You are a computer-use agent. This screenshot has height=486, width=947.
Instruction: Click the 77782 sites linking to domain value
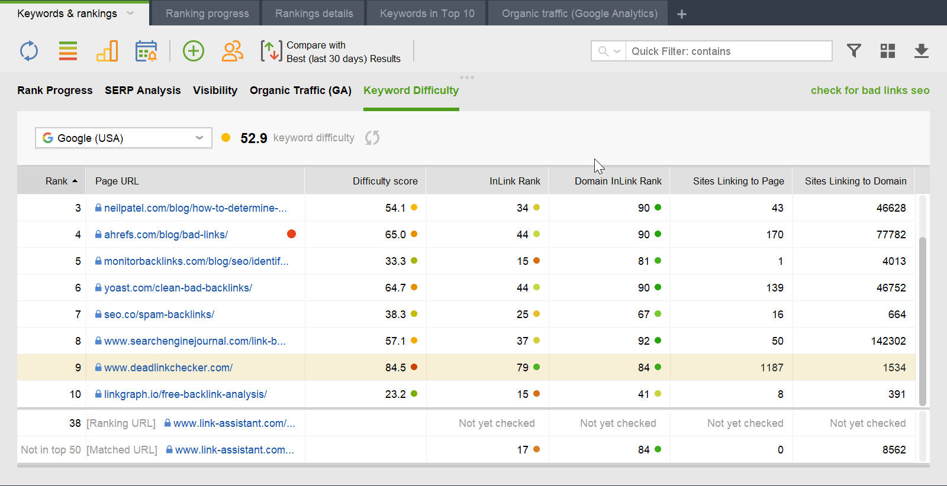pyautogui.click(x=891, y=234)
